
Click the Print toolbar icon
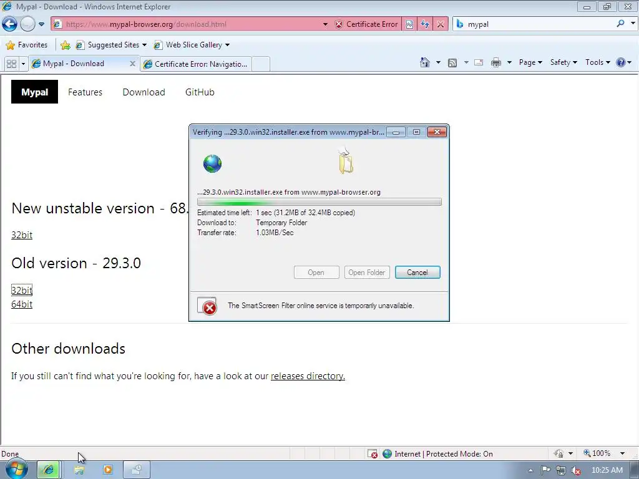tap(496, 62)
